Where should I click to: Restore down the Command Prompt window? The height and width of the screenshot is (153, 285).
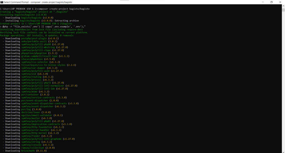[x=271, y=2]
